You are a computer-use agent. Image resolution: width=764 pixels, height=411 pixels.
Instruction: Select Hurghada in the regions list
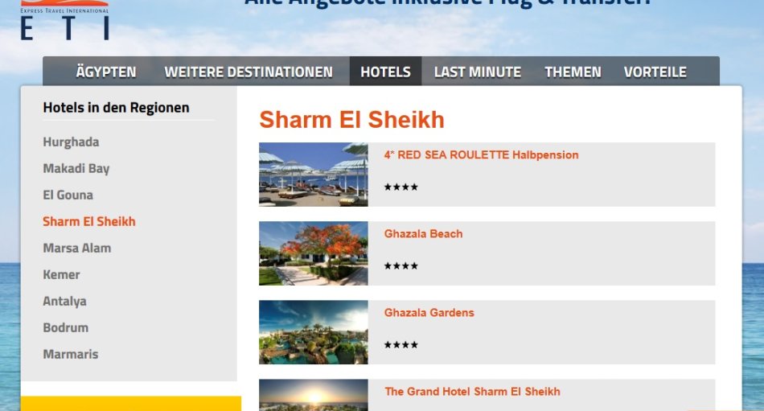pos(71,142)
